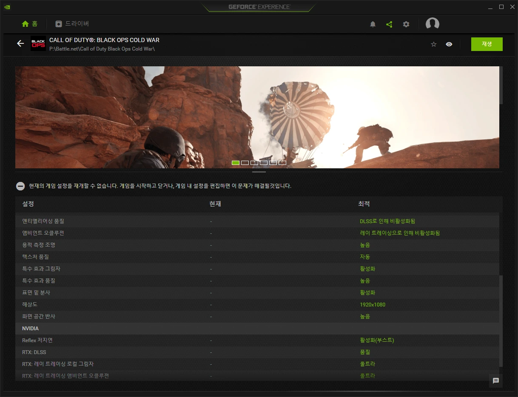Open settings gear icon
The image size is (518, 397).
(406, 24)
